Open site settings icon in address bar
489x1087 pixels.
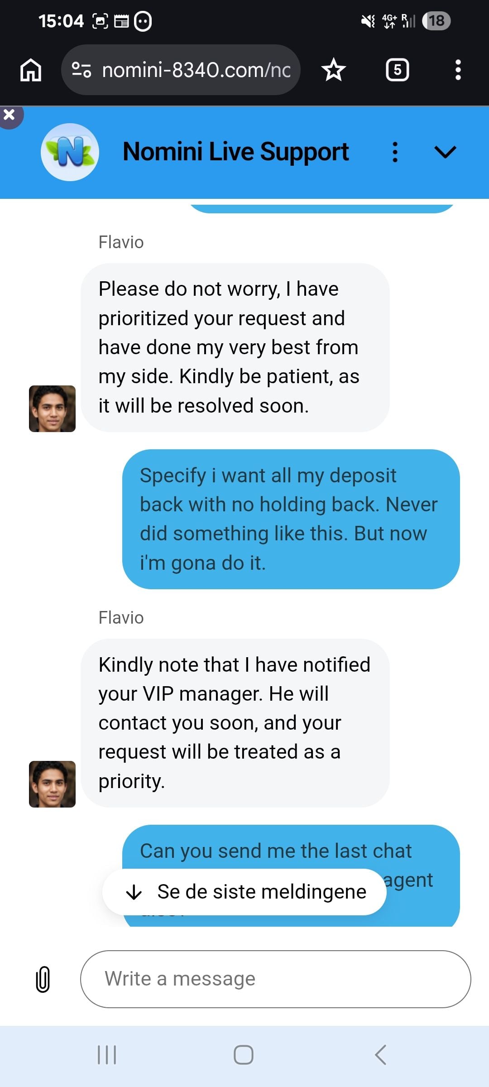click(x=82, y=70)
